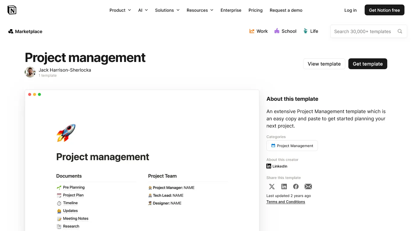412x231 pixels.
Task: Open creator's LinkedIn text link
Action: point(280,166)
